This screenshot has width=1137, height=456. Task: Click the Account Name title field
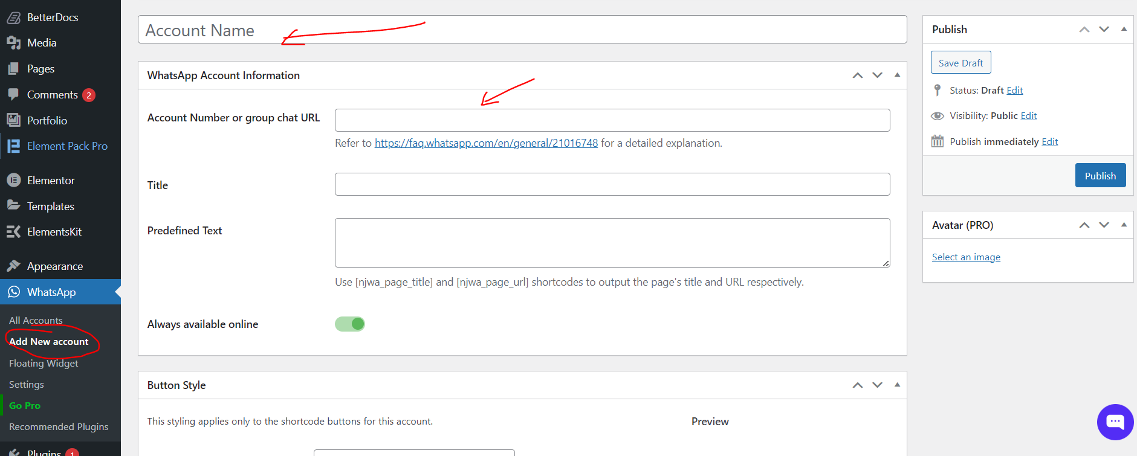coord(522,30)
